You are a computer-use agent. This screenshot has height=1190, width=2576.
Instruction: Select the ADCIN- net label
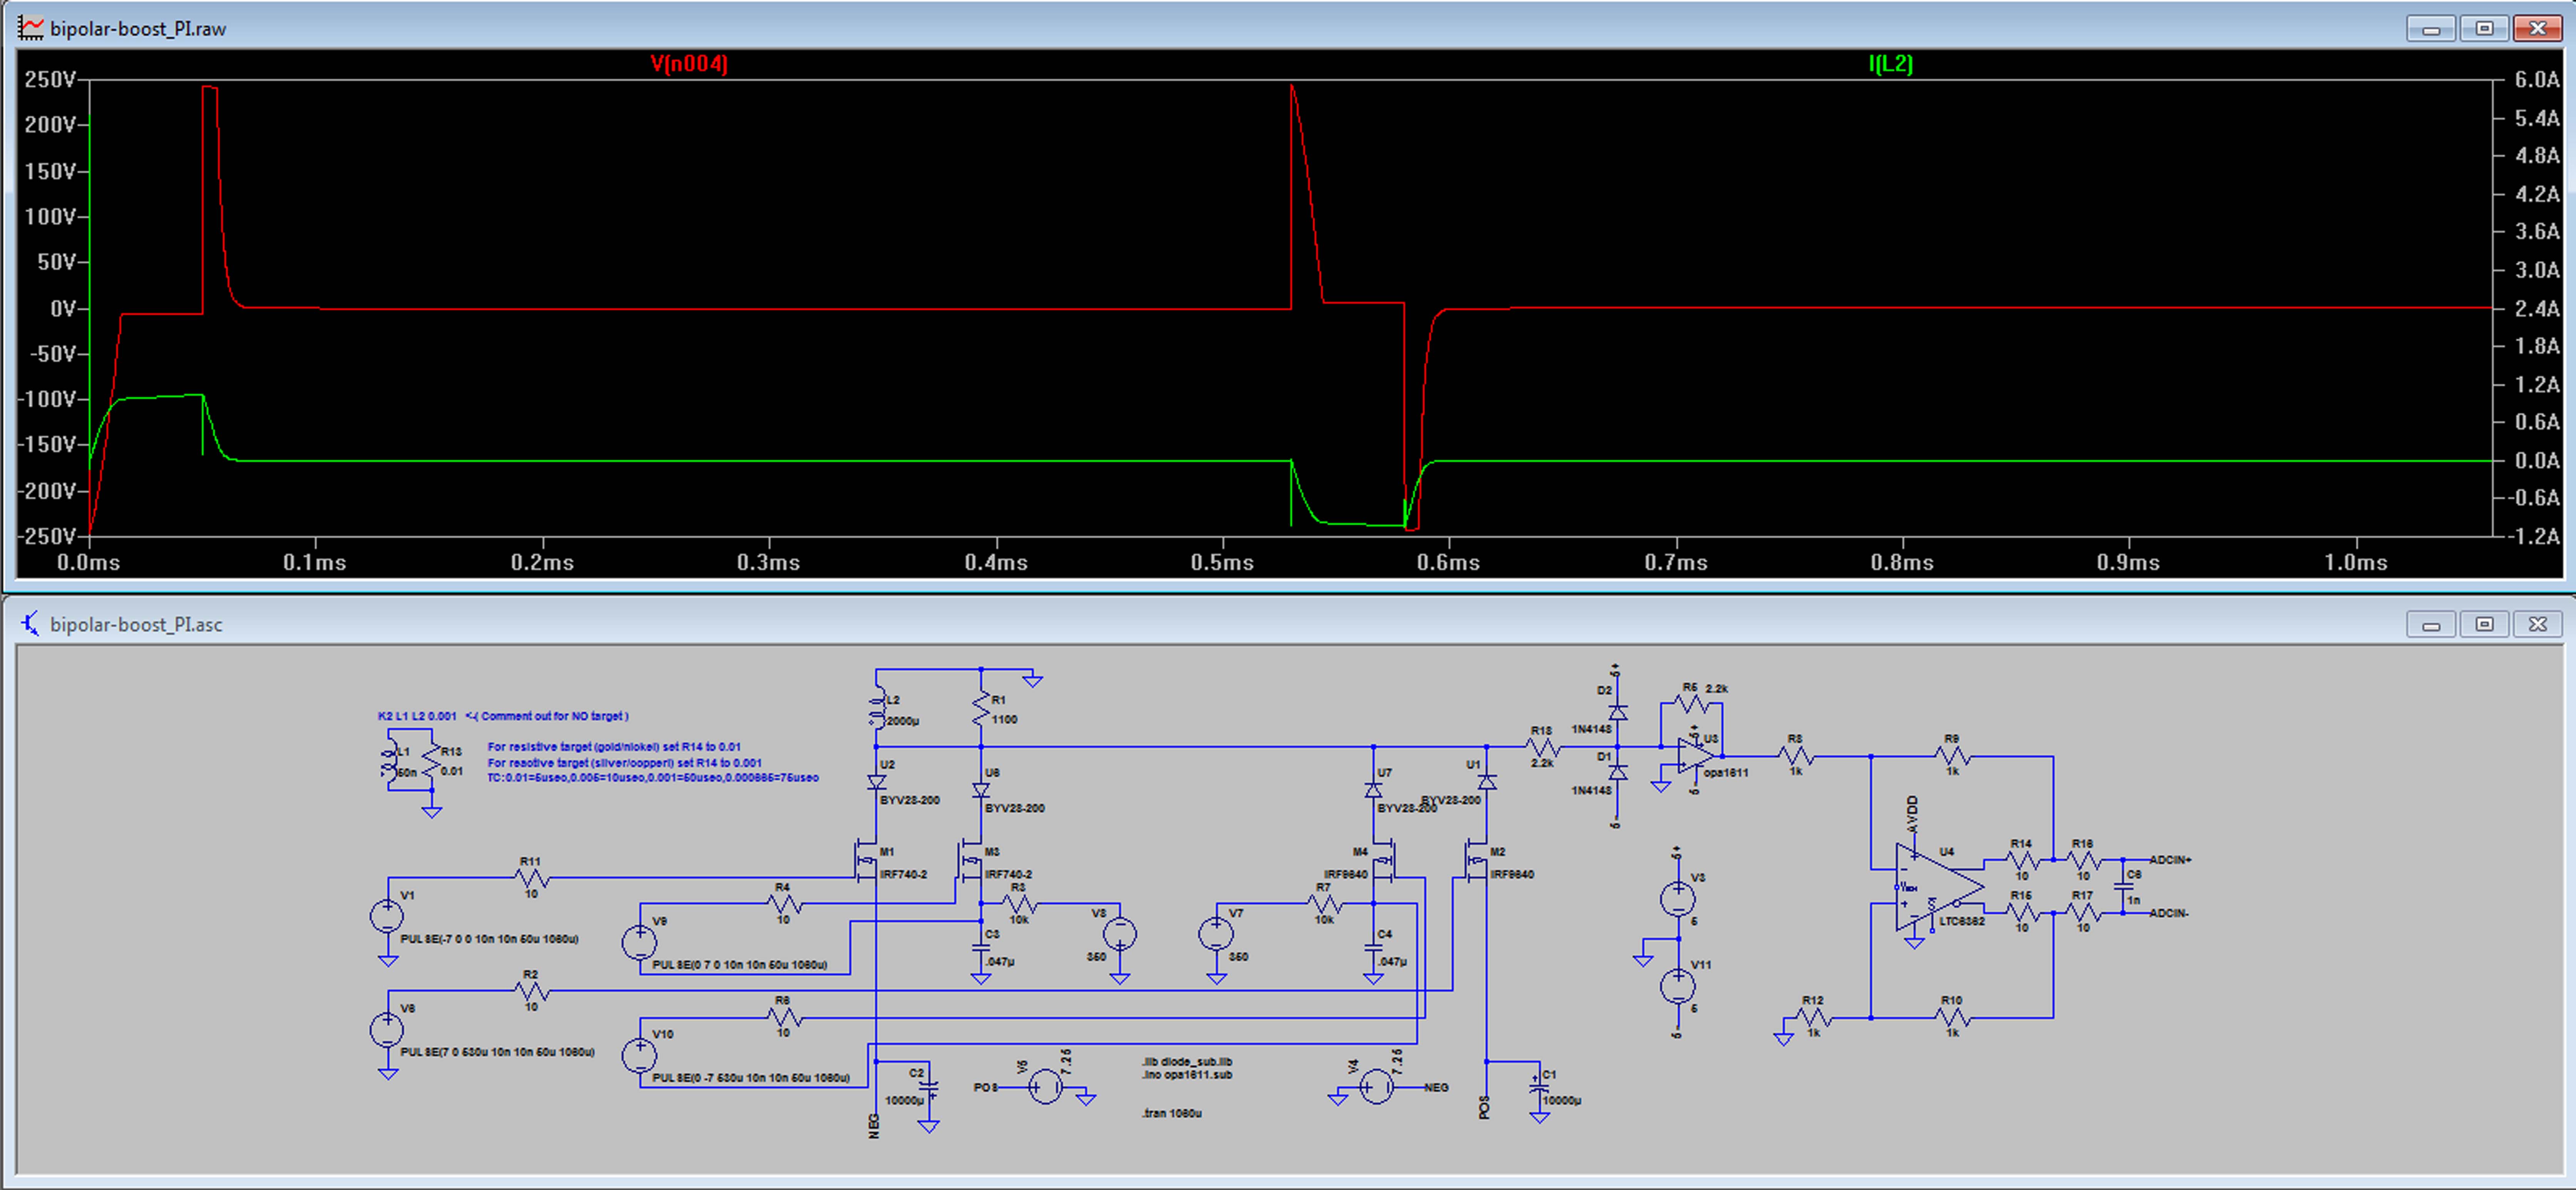pyautogui.click(x=2169, y=913)
